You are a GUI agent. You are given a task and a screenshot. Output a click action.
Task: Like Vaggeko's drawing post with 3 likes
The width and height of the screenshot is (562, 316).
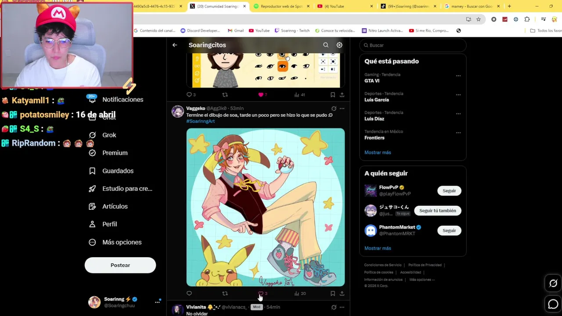point(263,294)
